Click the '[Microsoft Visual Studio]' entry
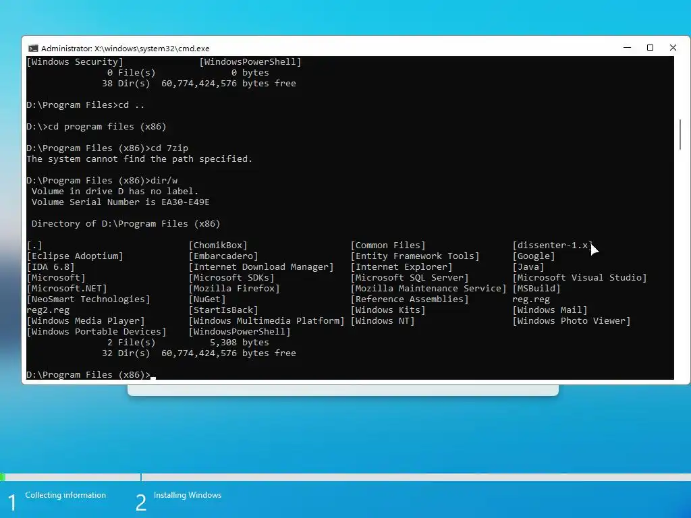Viewport: 691px width, 518px height. 580,277
